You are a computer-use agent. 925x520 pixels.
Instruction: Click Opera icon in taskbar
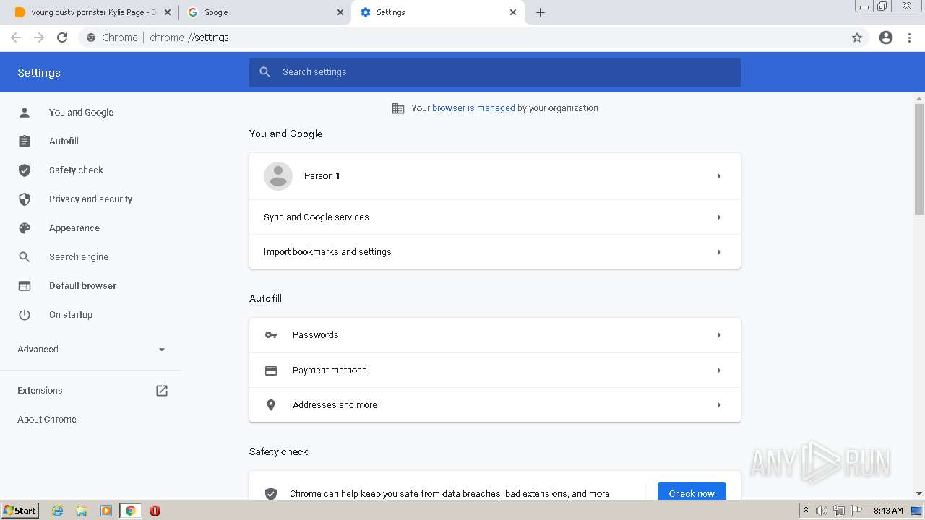pyautogui.click(x=155, y=511)
